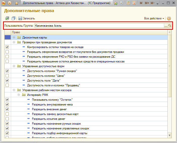Viewport: 177px width, 143px height.
Task: Collapse 'Проверки при проведении документов' group
Action: click(x=14, y=42)
